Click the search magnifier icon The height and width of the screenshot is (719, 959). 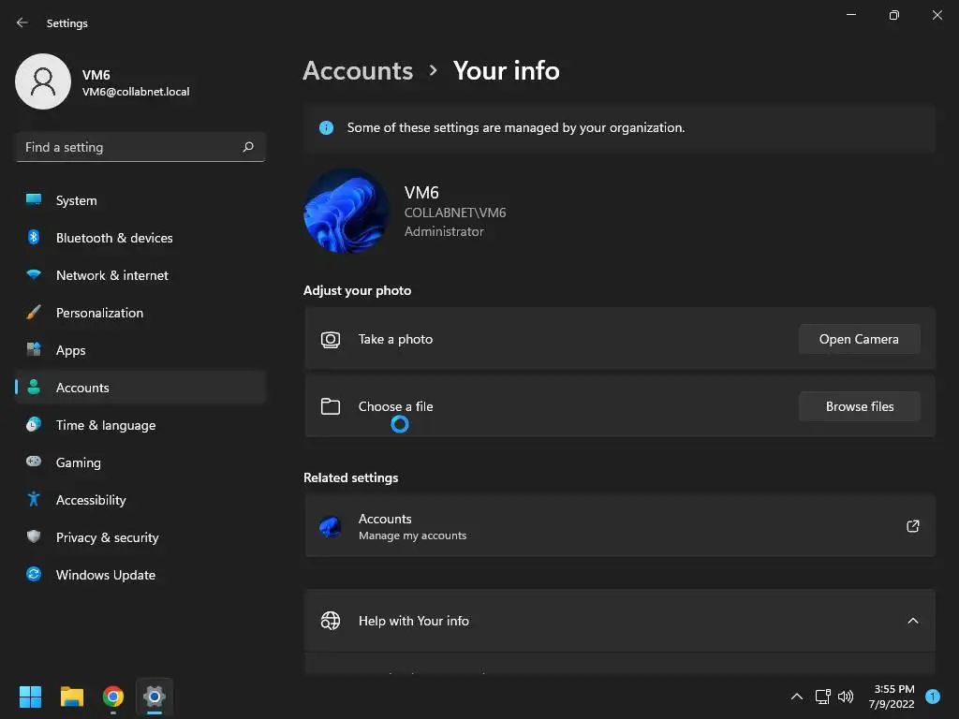click(x=248, y=147)
